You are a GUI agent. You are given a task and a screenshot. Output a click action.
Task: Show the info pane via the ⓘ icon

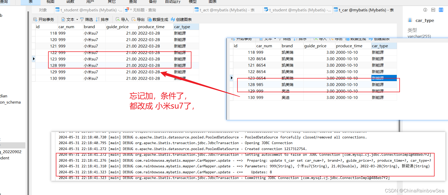click(x=425, y=10)
